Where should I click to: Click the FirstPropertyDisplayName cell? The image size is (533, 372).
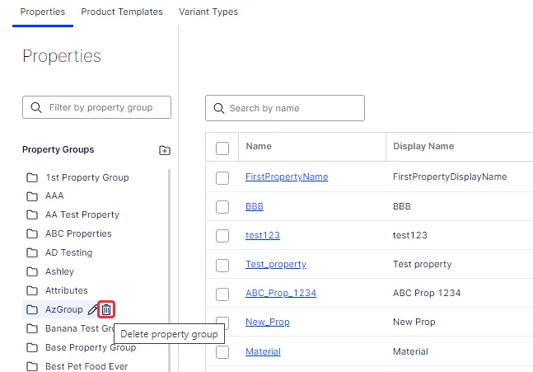pos(450,177)
